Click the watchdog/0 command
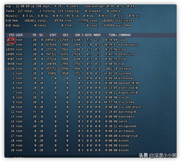This screenshot has height=162, width=181. [x=127, y=112]
